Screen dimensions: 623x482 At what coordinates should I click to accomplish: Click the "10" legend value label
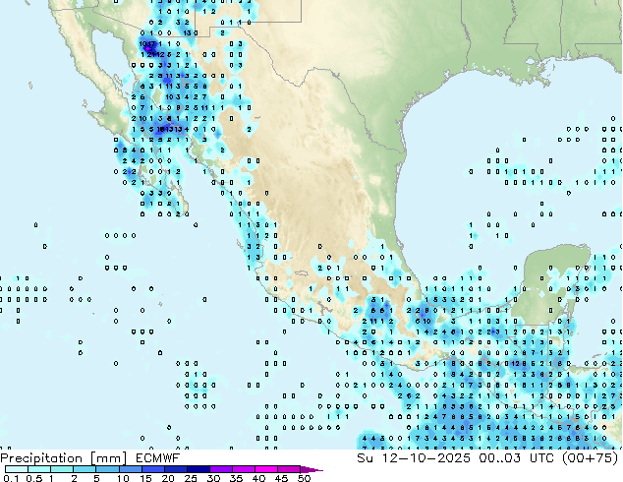tap(123, 478)
